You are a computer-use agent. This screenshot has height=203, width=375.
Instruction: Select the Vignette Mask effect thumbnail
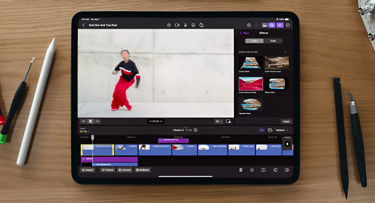pos(251,104)
